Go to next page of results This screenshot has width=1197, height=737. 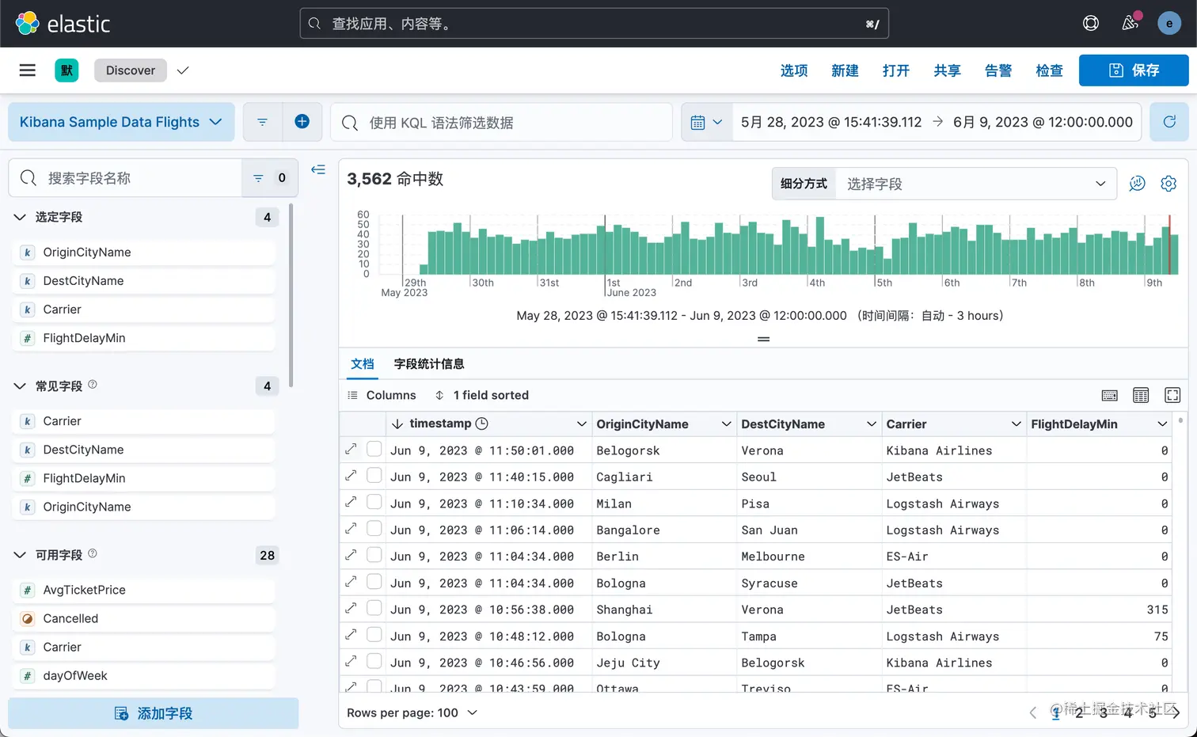coord(1176,712)
